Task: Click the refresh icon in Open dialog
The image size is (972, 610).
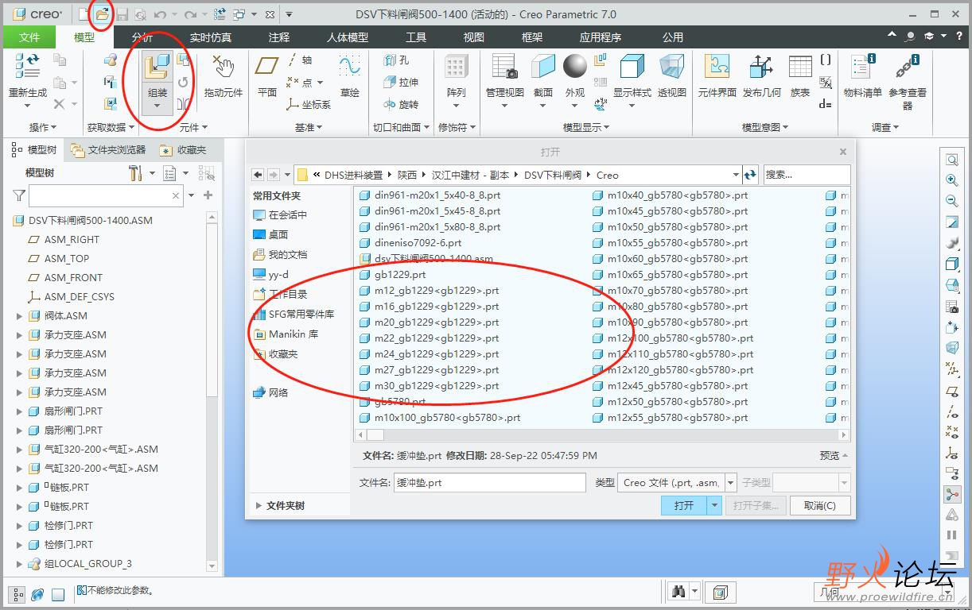Action: coord(750,175)
